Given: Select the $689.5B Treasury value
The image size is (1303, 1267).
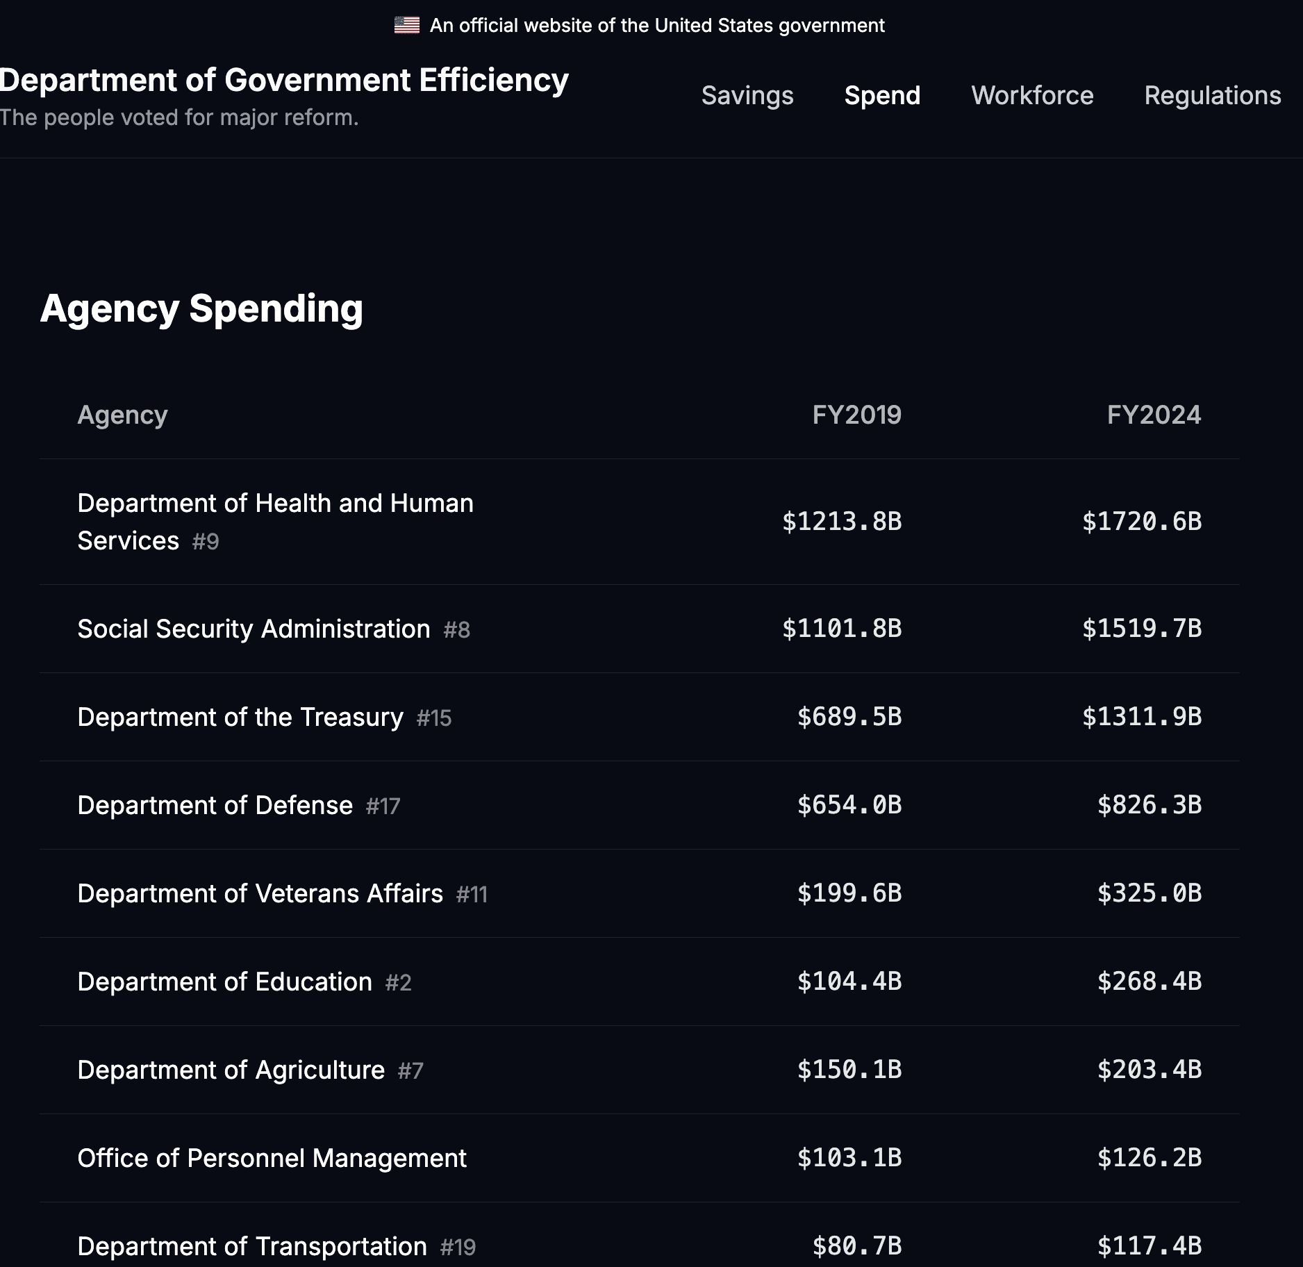Looking at the screenshot, I should pyautogui.click(x=849, y=717).
